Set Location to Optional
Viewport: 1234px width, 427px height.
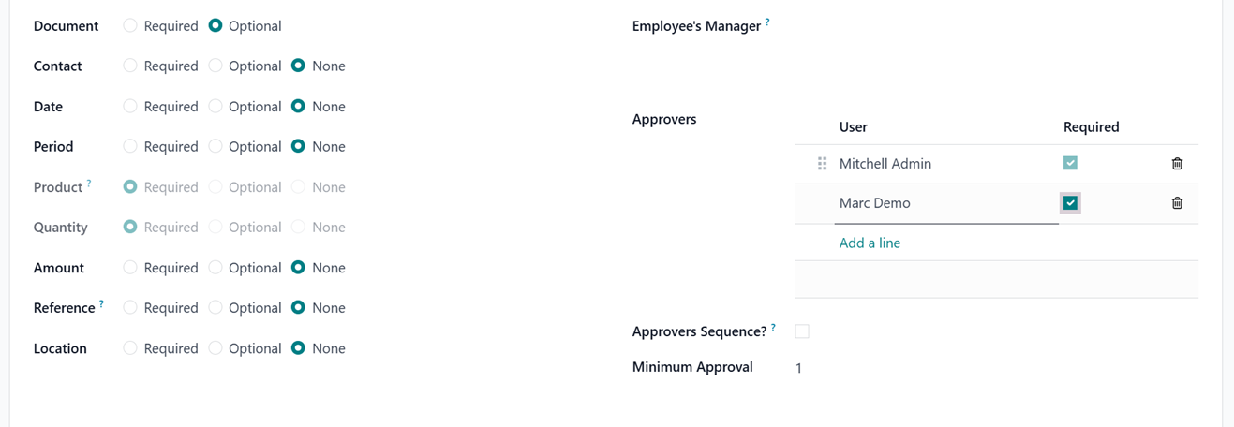216,348
